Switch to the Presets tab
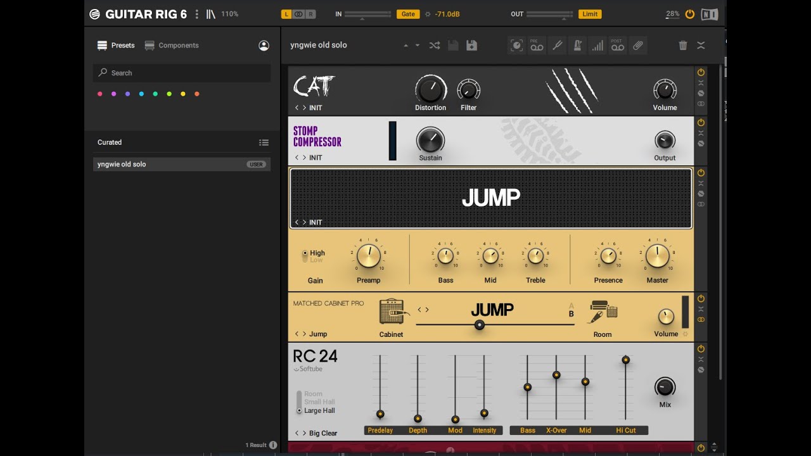 point(116,46)
